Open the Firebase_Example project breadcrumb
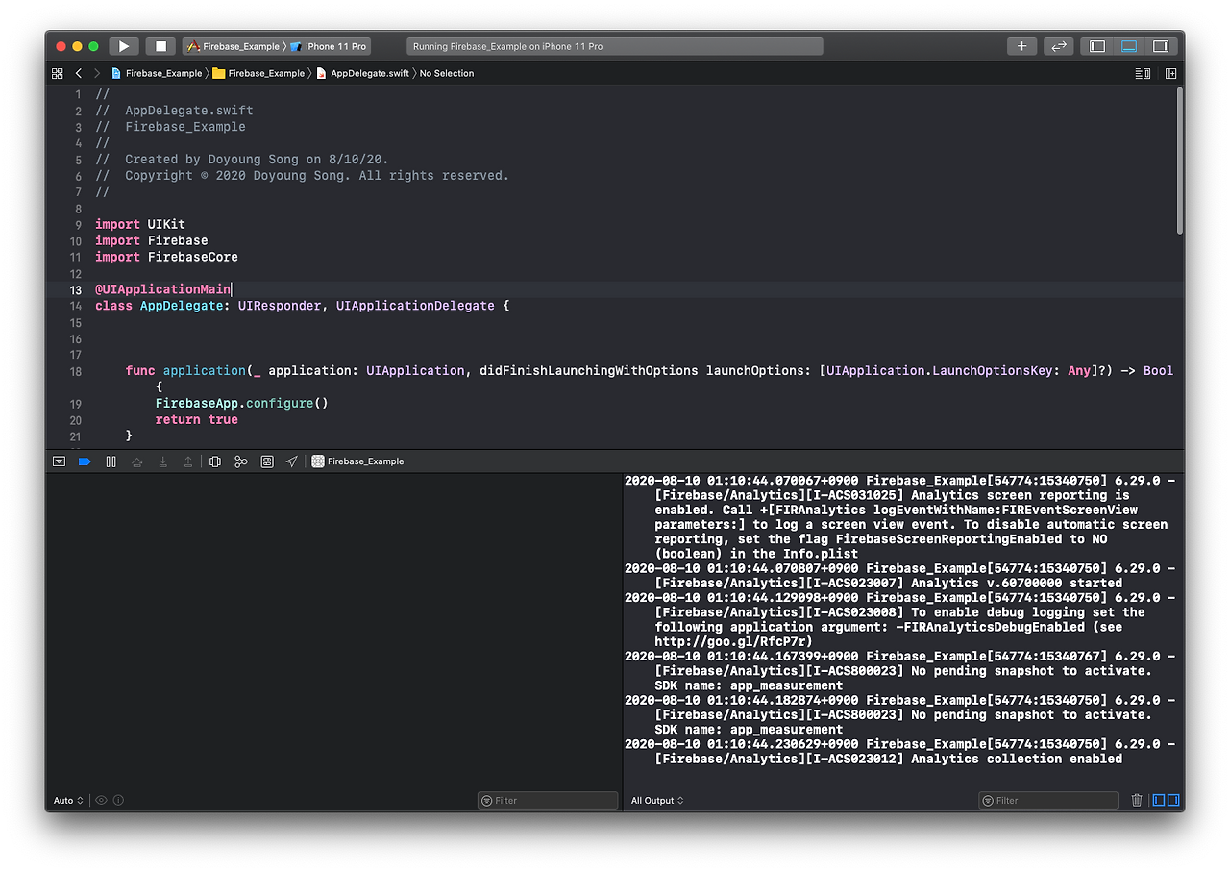Image resolution: width=1230 pixels, height=872 pixels. pos(157,73)
